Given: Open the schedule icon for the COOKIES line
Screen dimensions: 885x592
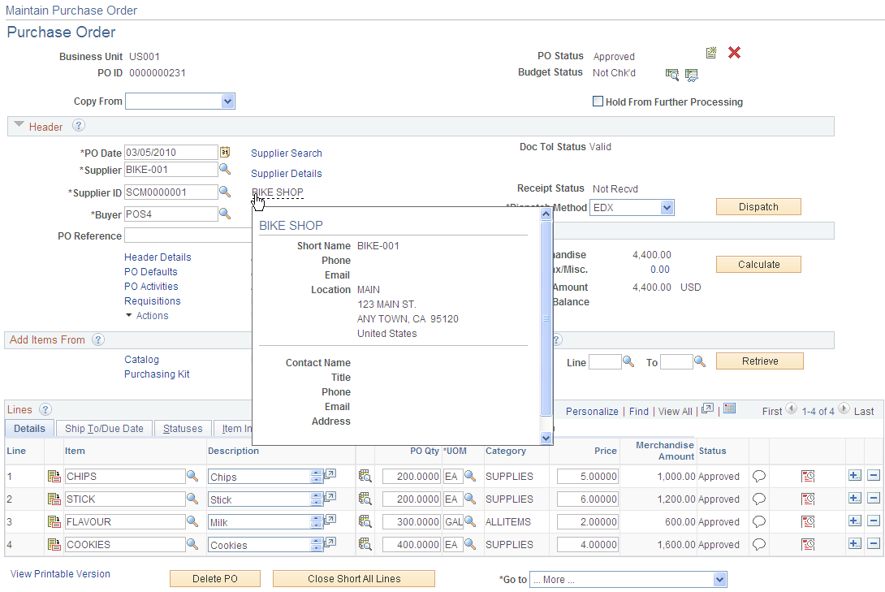Looking at the screenshot, I should pyautogui.click(x=809, y=544).
